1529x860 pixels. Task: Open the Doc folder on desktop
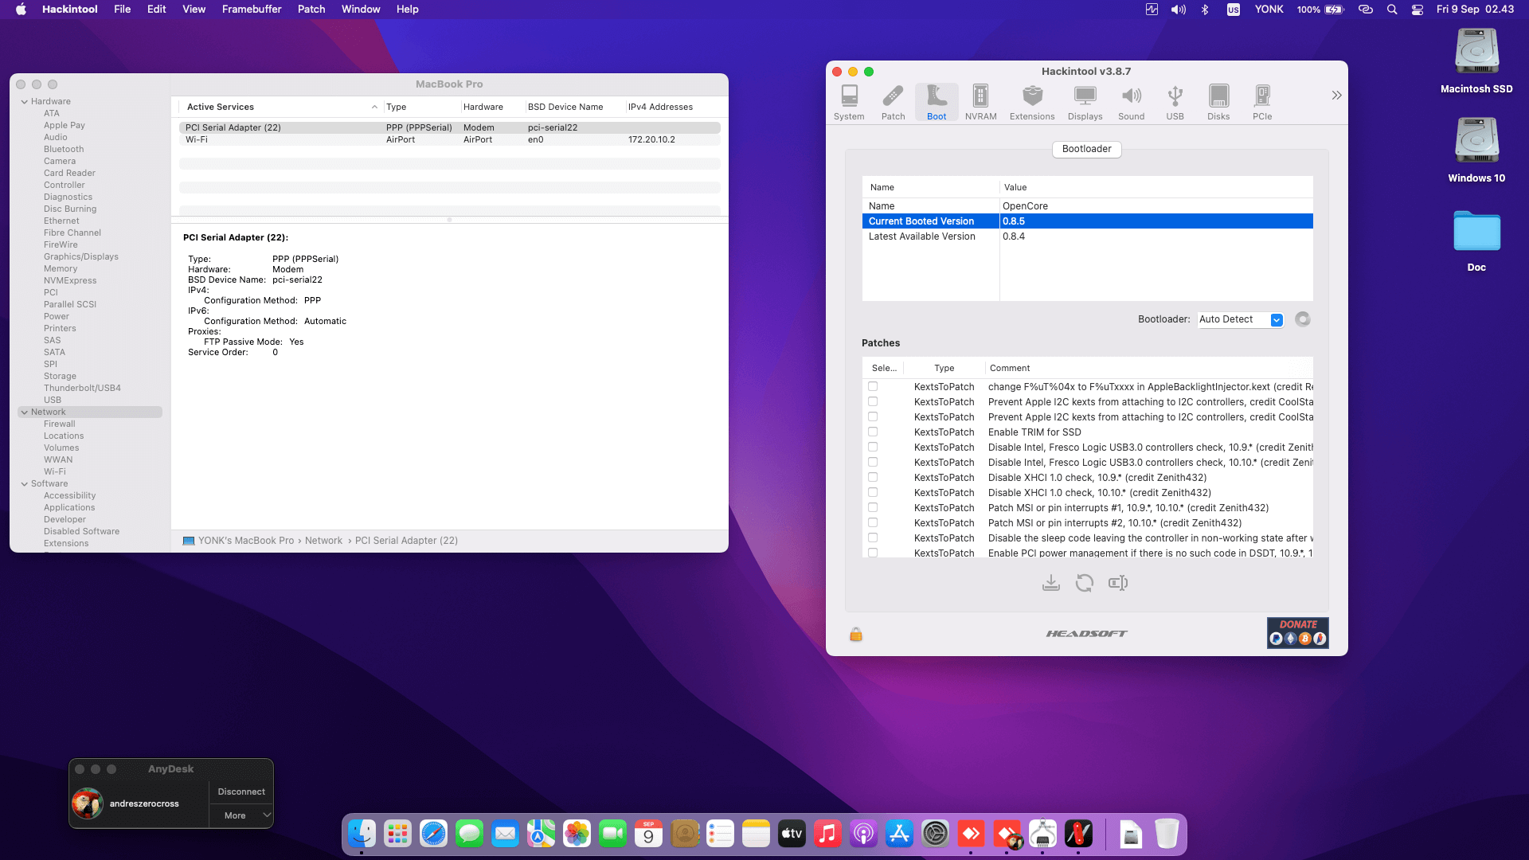pyautogui.click(x=1476, y=240)
